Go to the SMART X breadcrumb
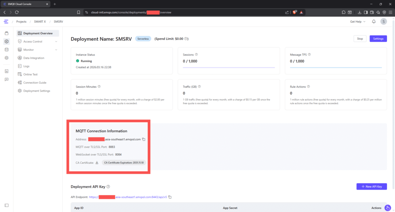 point(40,22)
